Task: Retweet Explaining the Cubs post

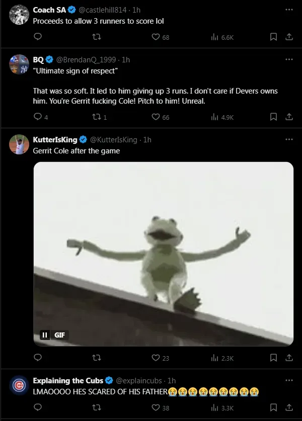Action: (96, 408)
